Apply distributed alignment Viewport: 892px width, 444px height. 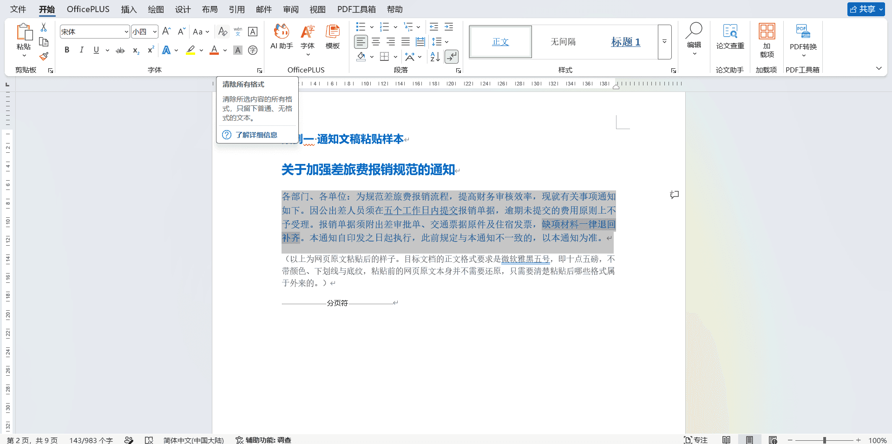(x=420, y=42)
